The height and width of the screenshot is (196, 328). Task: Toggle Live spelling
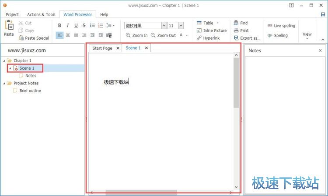tap(281, 26)
